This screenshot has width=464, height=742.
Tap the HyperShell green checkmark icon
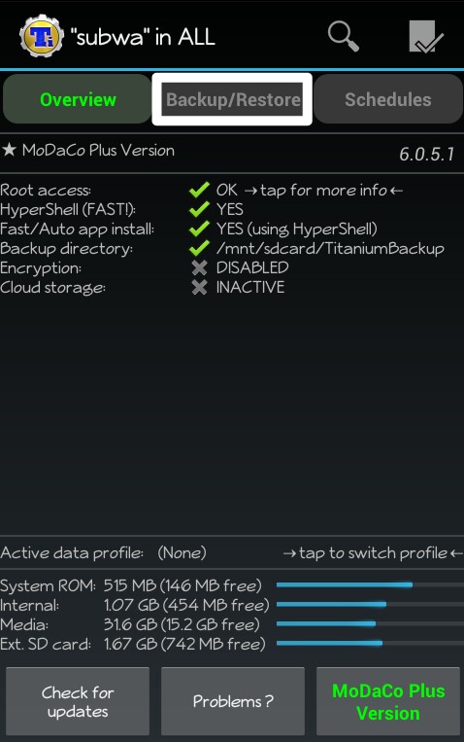199,209
